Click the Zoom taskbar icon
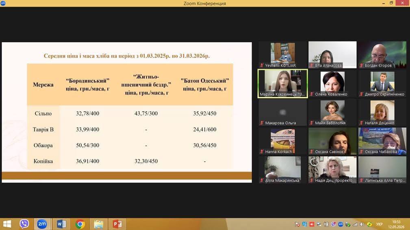The width and height of the screenshot is (410, 230). [42, 224]
